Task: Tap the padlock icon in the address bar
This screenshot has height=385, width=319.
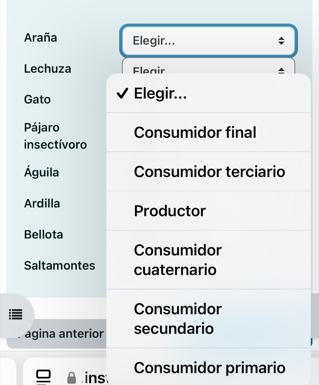Action: coord(72,377)
